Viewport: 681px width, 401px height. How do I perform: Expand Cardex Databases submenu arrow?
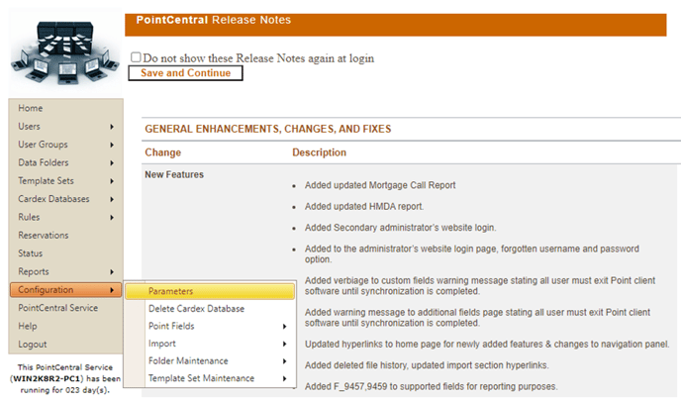[x=112, y=199]
